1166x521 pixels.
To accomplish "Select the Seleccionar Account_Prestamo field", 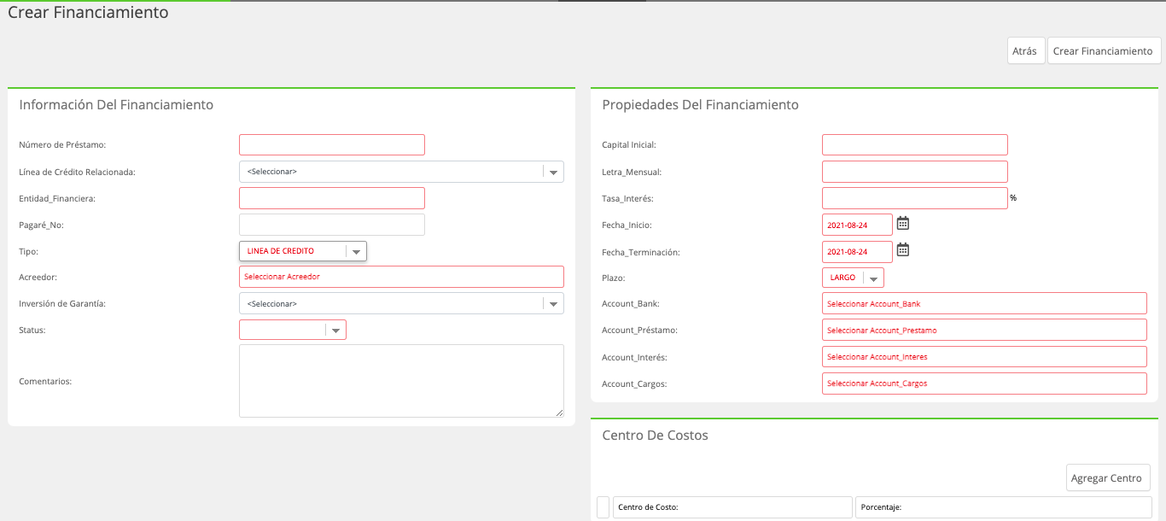I will pyautogui.click(x=984, y=330).
